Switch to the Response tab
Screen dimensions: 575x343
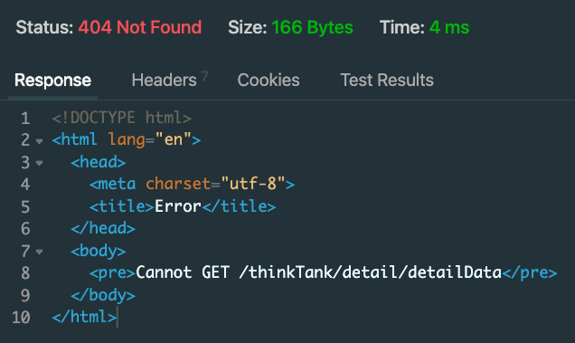pos(52,81)
